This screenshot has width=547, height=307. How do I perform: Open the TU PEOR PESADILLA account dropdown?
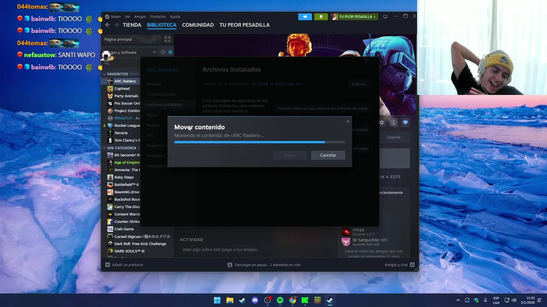pyautogui.click(x=354, y=17)
